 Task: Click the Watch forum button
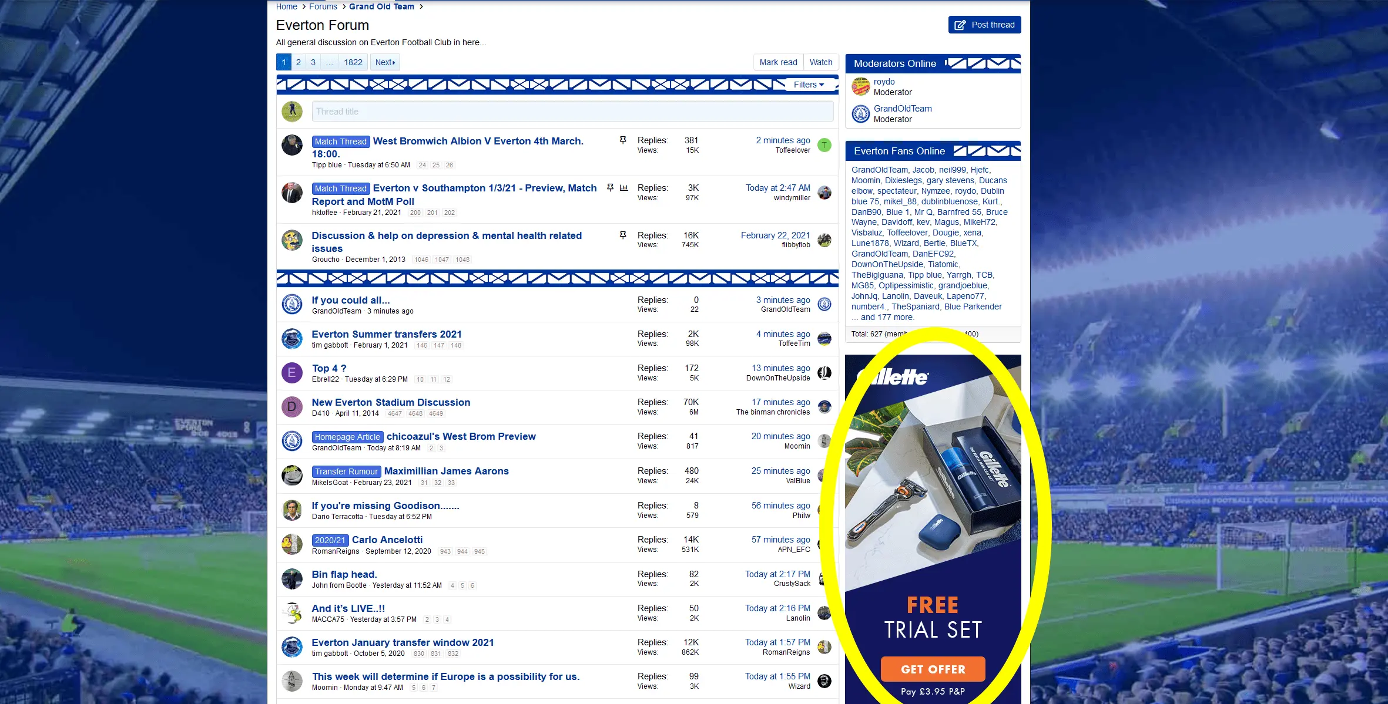pyautogui.click(x=821, y=62)
